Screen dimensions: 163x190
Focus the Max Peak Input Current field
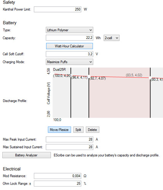69,139
